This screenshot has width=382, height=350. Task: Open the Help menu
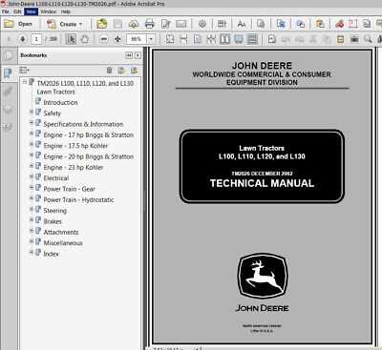(x=66, y=11)
